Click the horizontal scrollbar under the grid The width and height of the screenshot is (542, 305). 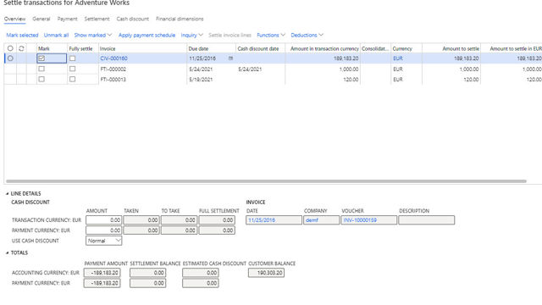coord(266,180)
